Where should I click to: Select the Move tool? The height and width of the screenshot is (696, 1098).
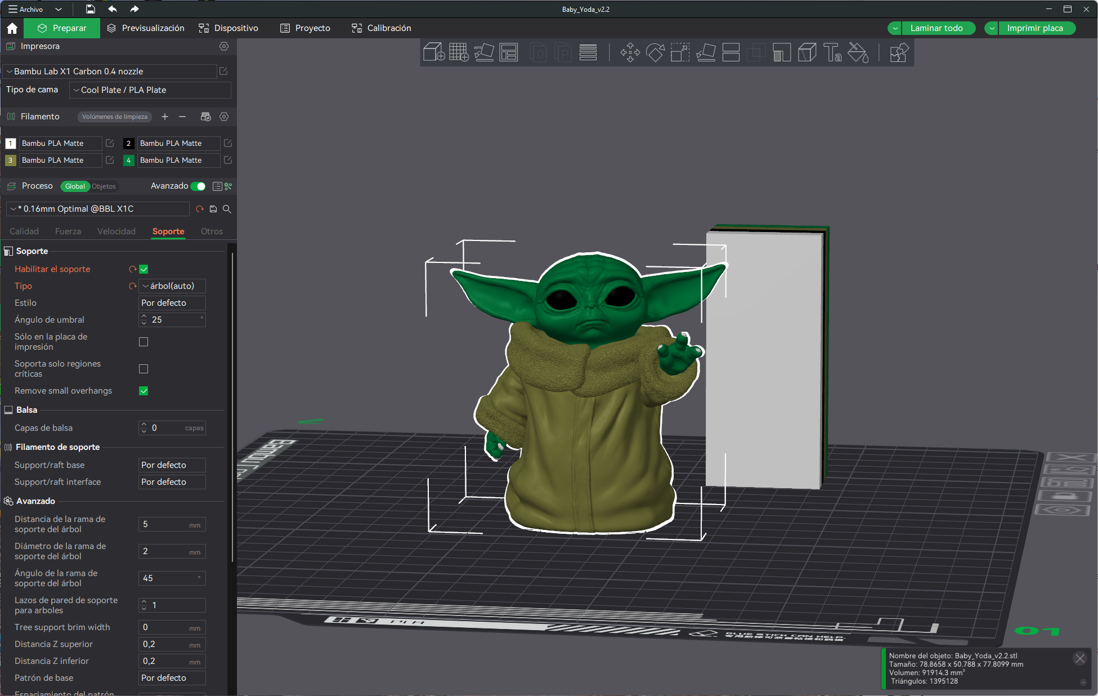[630, 52]
